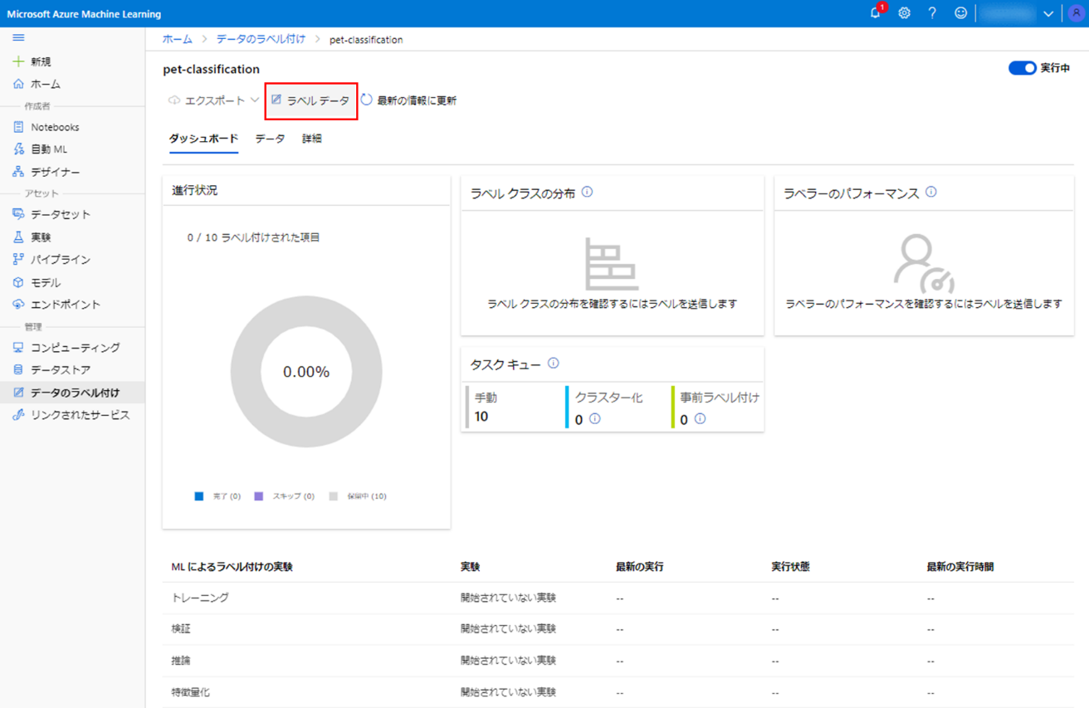Click info icon under クラスター化

click(594, 418)
